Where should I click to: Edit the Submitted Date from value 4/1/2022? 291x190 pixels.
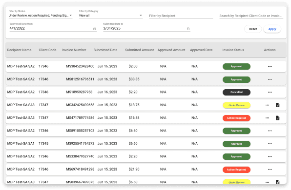coord(17,28)
